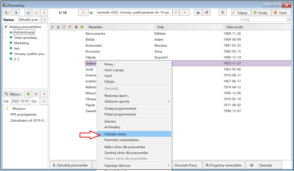
Task: Click into the Szukaj... search field
Action: [263, 19]
